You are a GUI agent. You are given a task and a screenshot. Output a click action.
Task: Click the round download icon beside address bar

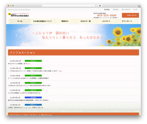tap(100, 6)
